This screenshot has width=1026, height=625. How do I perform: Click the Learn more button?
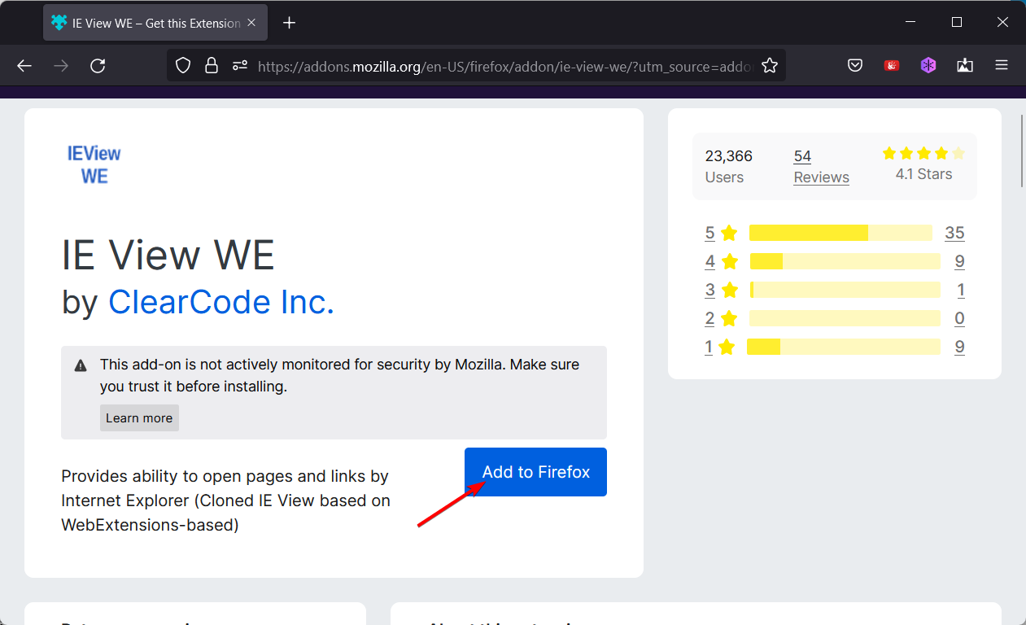139,418
